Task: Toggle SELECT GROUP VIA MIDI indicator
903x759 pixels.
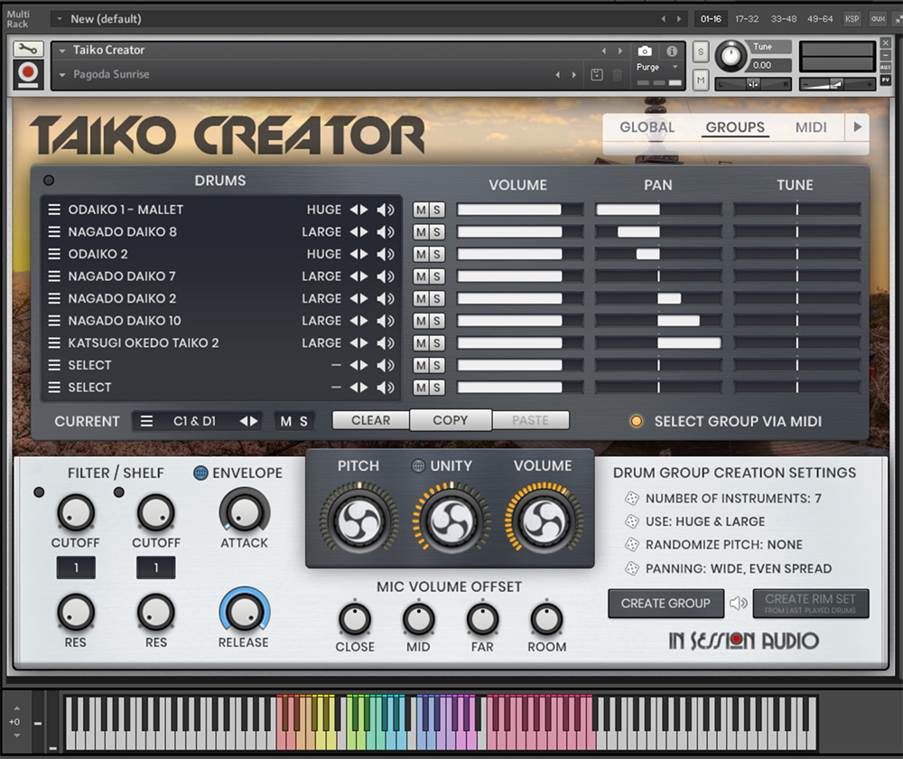Action: [x=637, y=421]
